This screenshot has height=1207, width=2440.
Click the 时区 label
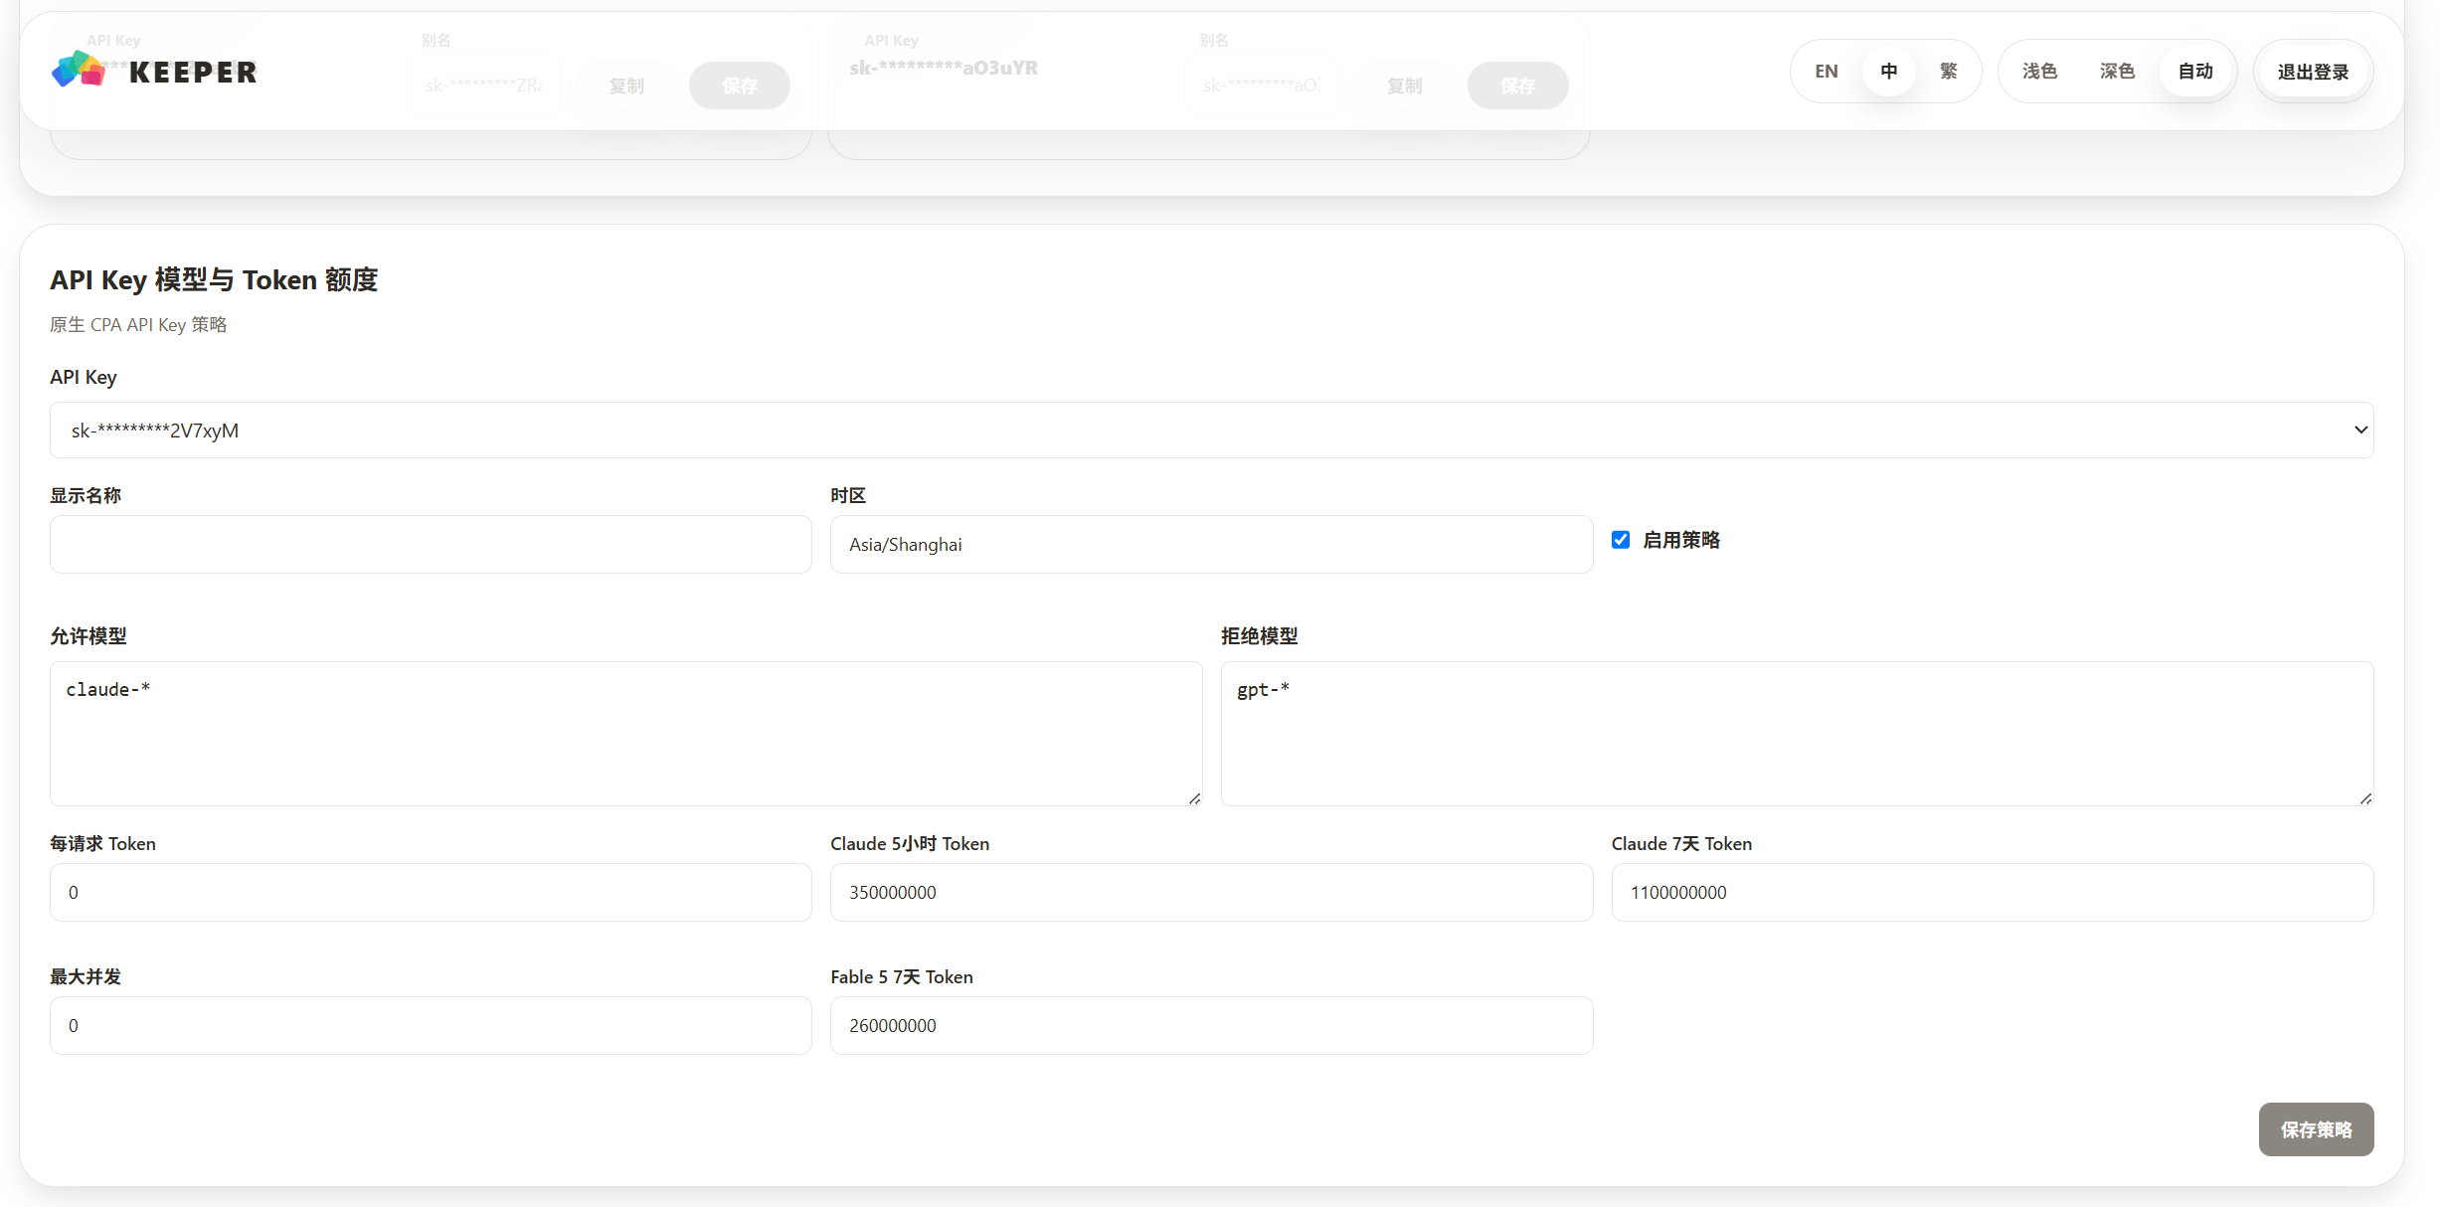point(848,496)
